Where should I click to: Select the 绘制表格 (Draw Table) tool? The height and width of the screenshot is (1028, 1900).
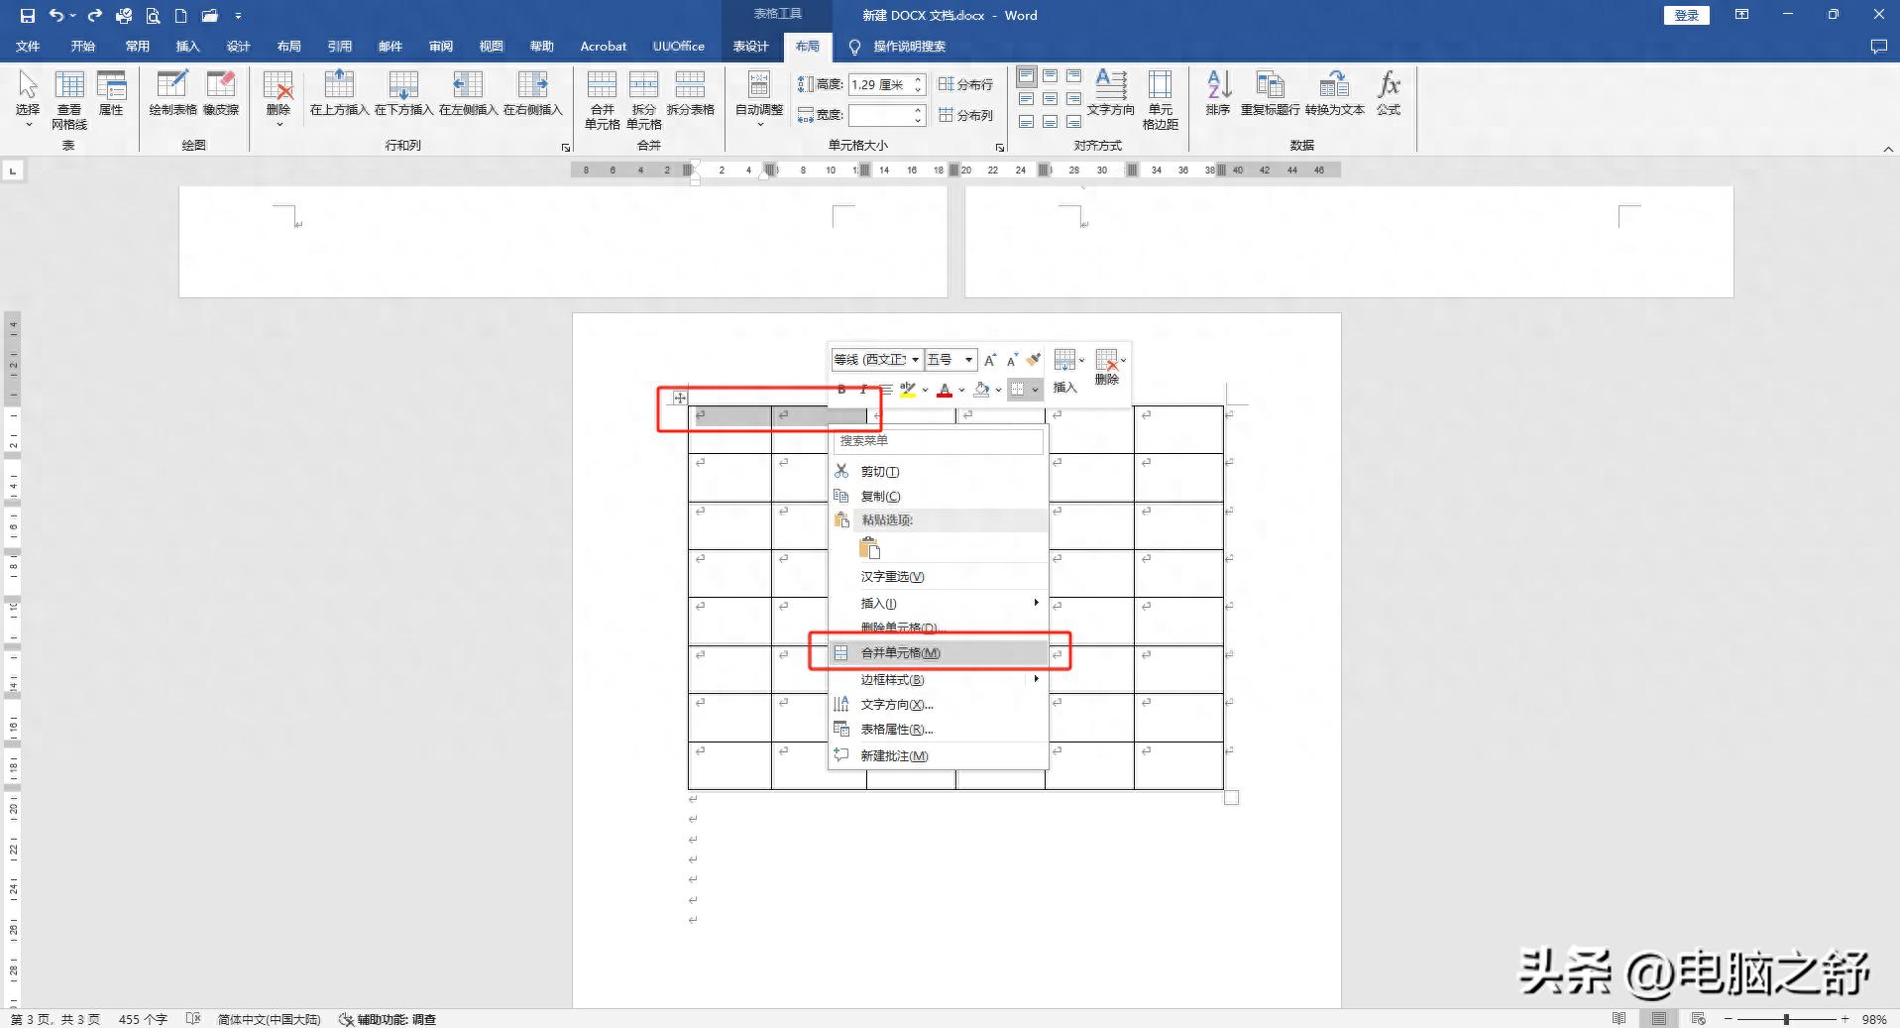[172, 94]
